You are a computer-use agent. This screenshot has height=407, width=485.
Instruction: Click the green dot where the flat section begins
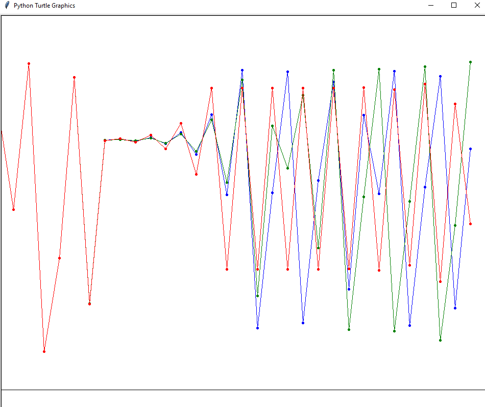[x=105, y=140]
